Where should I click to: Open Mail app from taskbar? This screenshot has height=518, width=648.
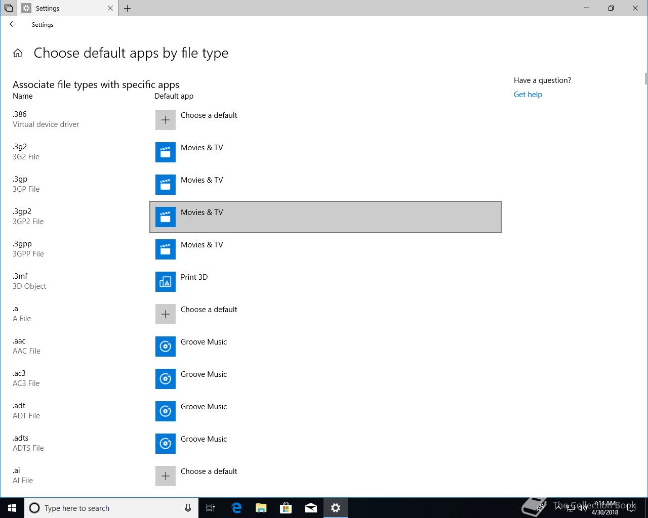tap(311, 508)
